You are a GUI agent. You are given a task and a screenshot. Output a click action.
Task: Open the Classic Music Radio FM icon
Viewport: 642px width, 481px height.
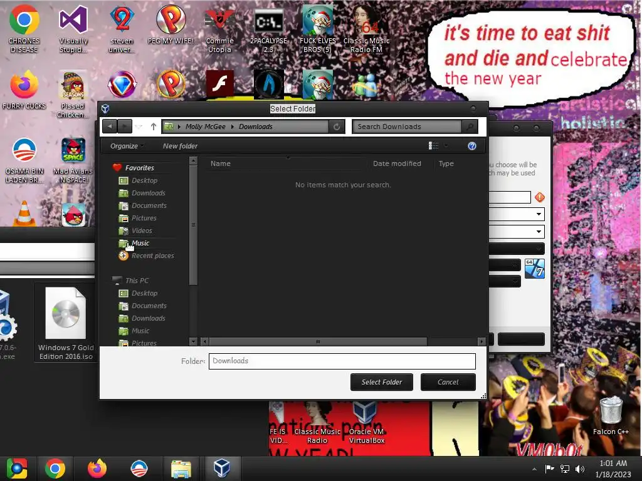click(366, 29)
